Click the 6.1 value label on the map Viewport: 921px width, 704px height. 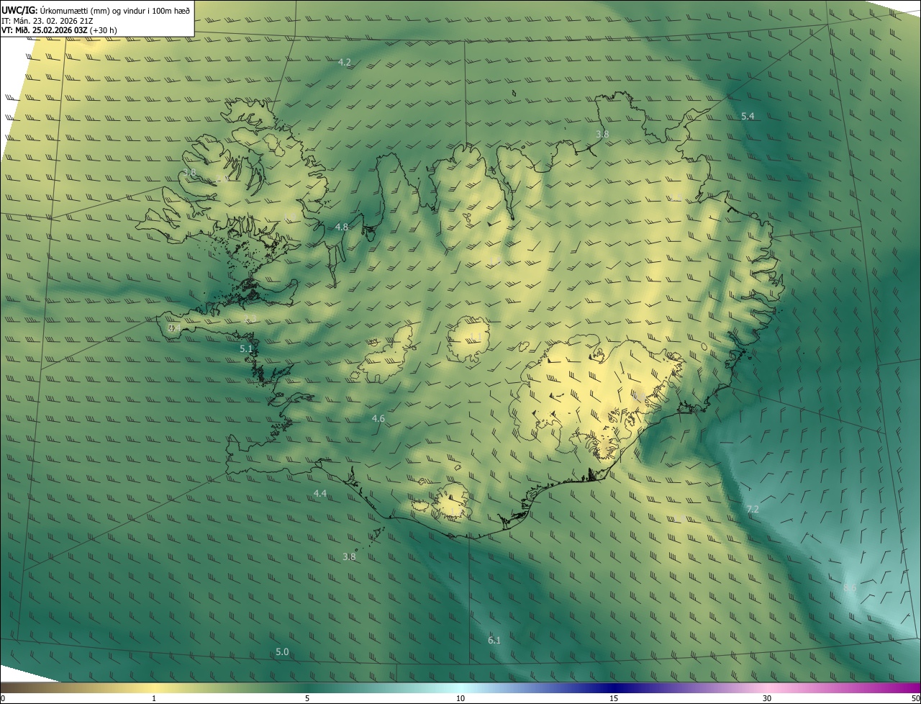(494, 641)
